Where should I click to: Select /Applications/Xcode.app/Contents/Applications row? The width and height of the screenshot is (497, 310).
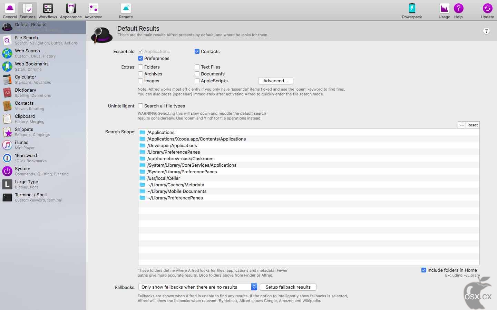tap(309, 139)
